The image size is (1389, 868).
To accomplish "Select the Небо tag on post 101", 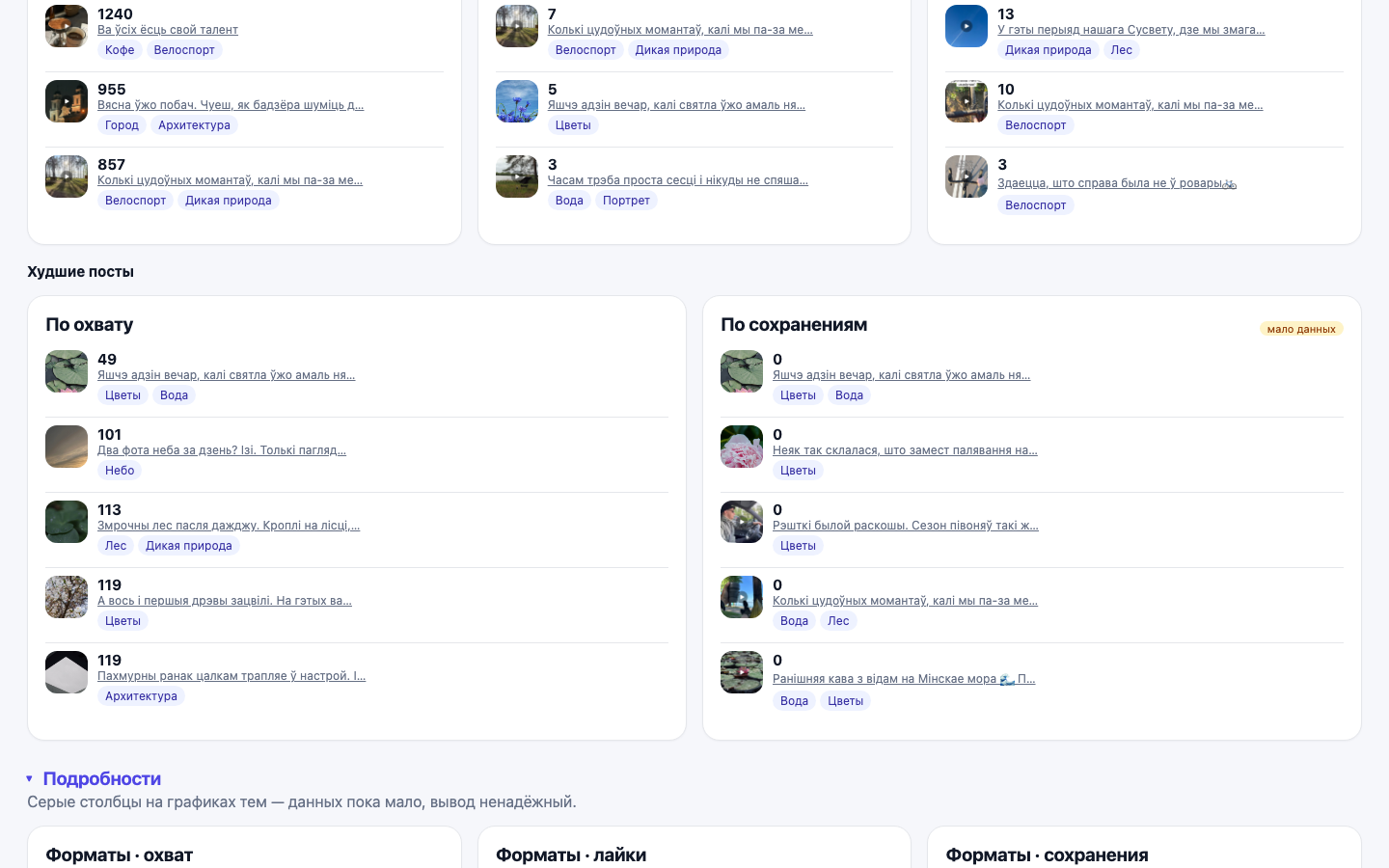I will coord(120,471).
